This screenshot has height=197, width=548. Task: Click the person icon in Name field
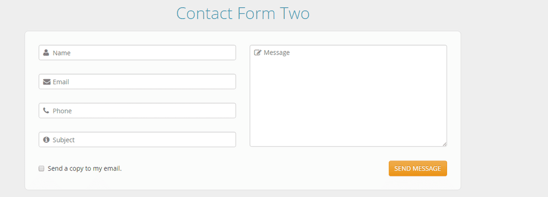pos(46,53)
